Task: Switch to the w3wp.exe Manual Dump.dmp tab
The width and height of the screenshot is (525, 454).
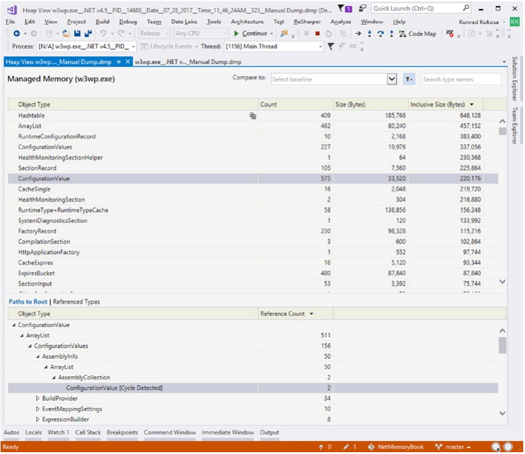Action: click(188, 62)
